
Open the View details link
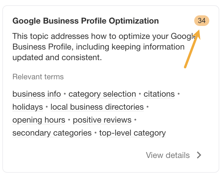168,155
